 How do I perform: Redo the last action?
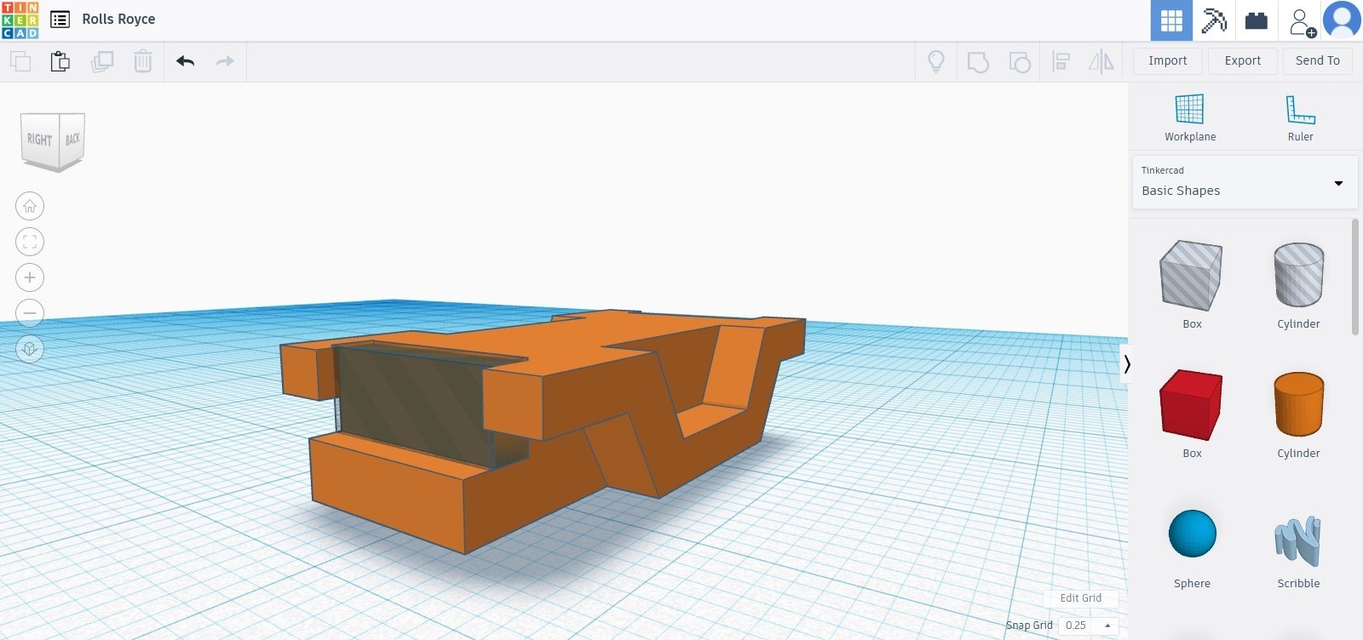pyautogui.click(x=225, y=61)
